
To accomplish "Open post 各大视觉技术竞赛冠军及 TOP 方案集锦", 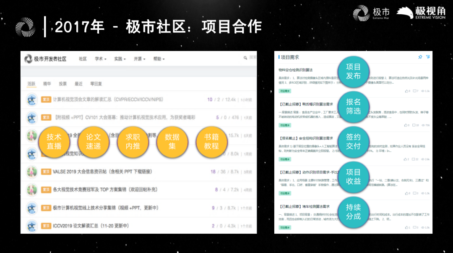I will pyautogui.click(x=105, y=190).
